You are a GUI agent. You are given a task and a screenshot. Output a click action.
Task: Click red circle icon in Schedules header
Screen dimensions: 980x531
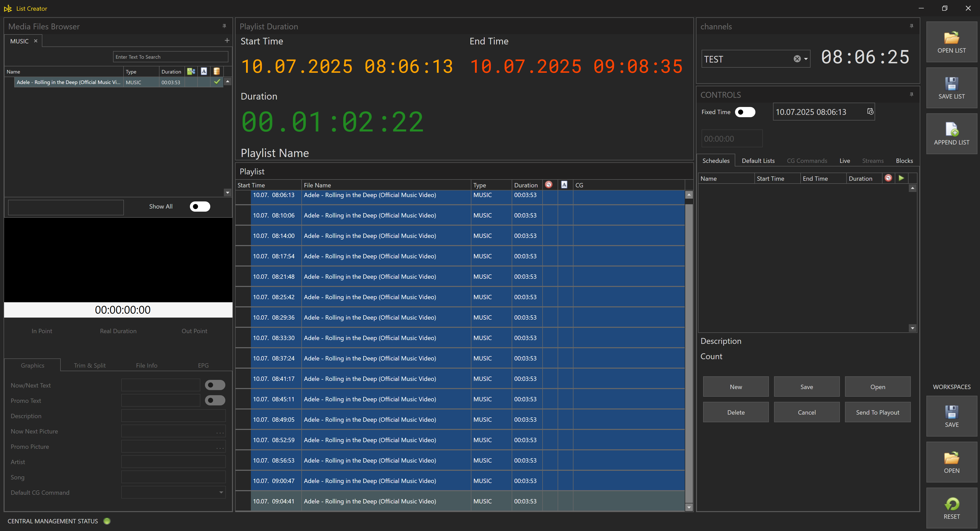point(888,178)
